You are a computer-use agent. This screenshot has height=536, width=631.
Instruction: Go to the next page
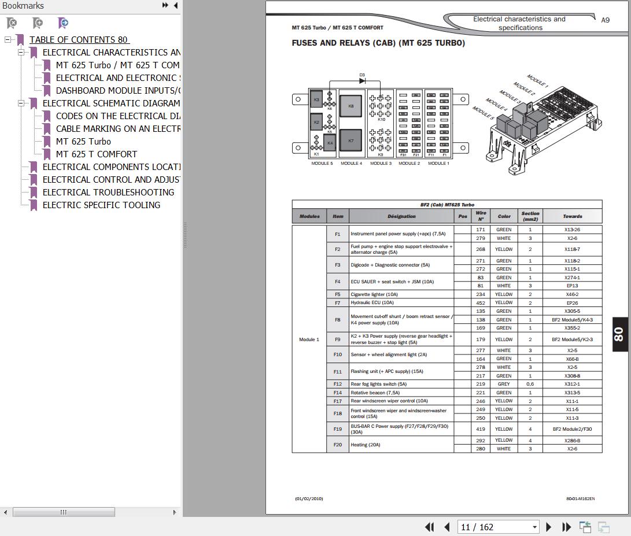point(548,527)
